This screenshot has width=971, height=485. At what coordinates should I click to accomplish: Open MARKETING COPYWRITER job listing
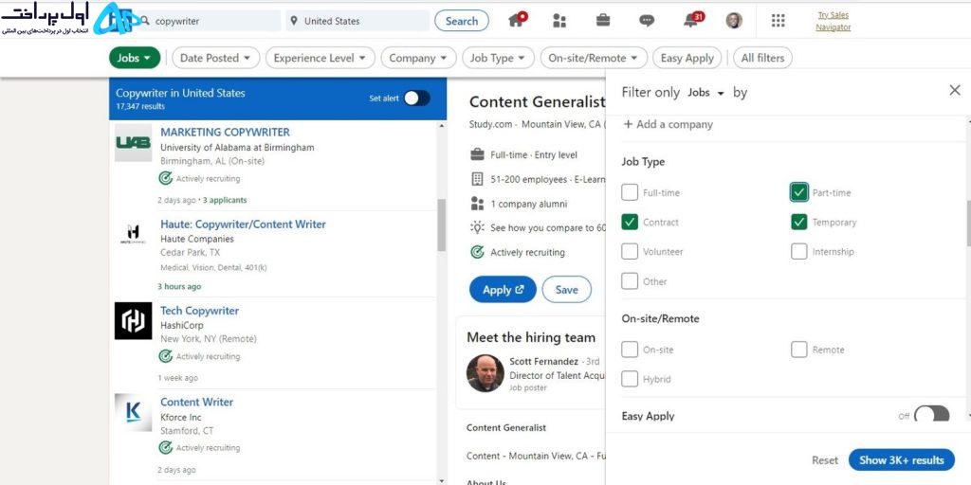[225, 132]
